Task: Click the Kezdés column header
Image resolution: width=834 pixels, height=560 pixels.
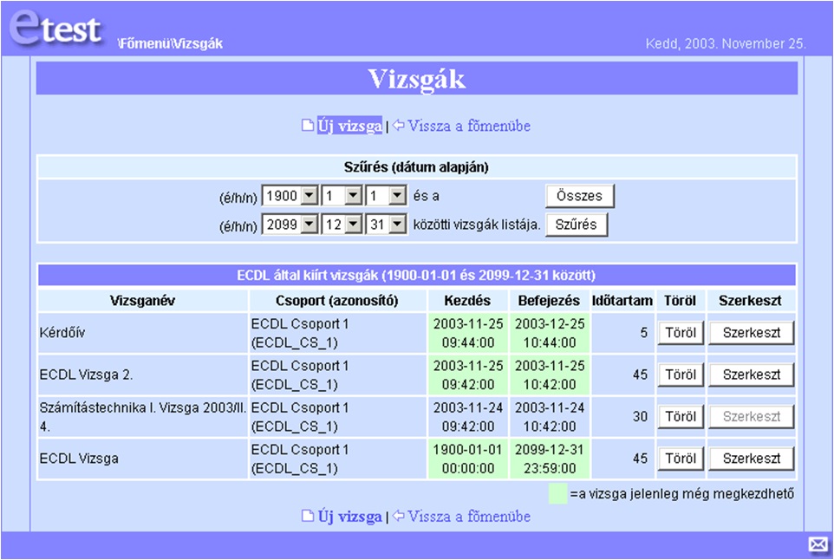Action: click(467, 301)
